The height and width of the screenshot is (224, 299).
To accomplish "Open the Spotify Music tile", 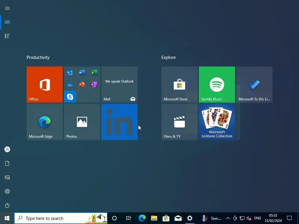I will [x=217, y=85].
